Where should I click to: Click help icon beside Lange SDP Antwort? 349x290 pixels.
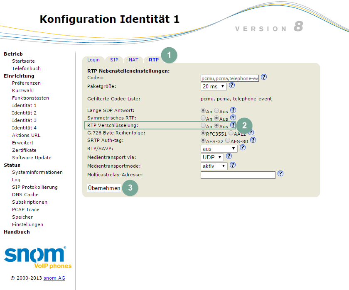point(233,110)
